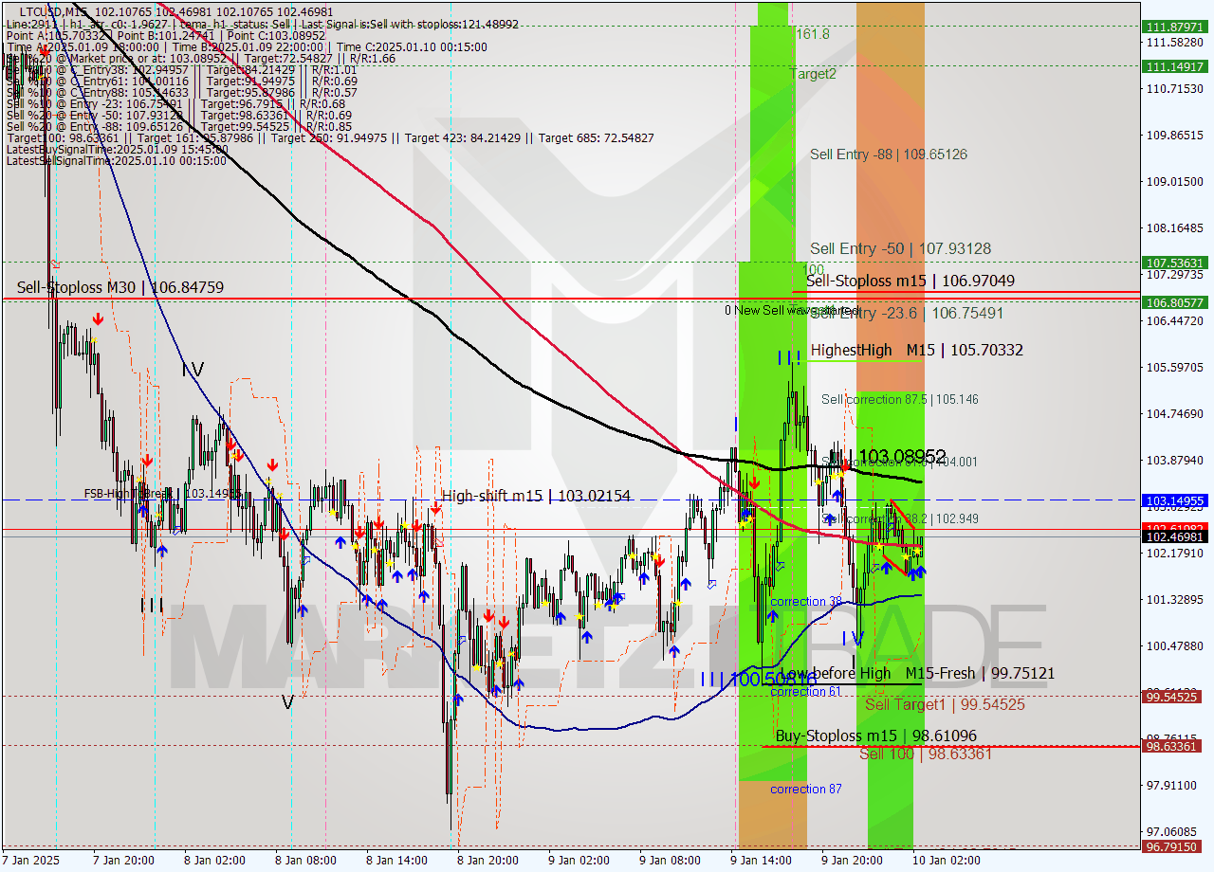Click the 'Sell Entry -50 | 107.93128' chart label
The height and width of the screenshot is (872, 1214).
pyautogui.click(x=900, y=248)
